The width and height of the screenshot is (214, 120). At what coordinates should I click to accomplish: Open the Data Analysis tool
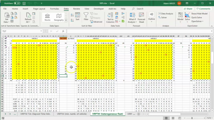click(166, 14)
